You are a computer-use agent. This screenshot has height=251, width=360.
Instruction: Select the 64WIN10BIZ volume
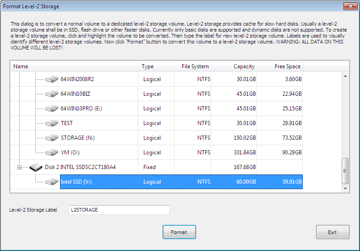click(75, 94)
